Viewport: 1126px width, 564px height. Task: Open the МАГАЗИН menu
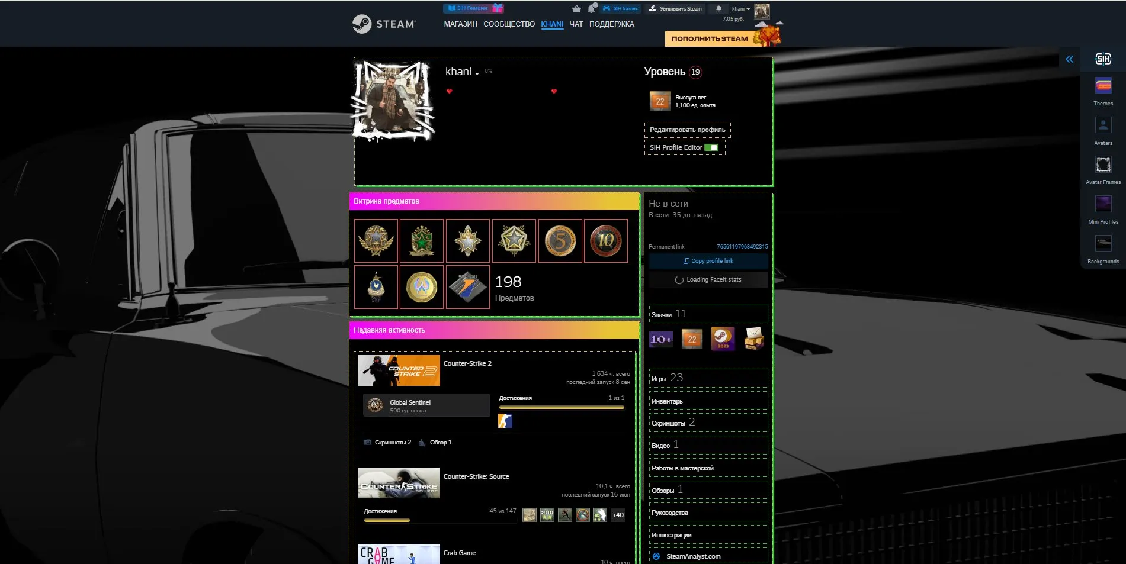(x=460, y=24)
